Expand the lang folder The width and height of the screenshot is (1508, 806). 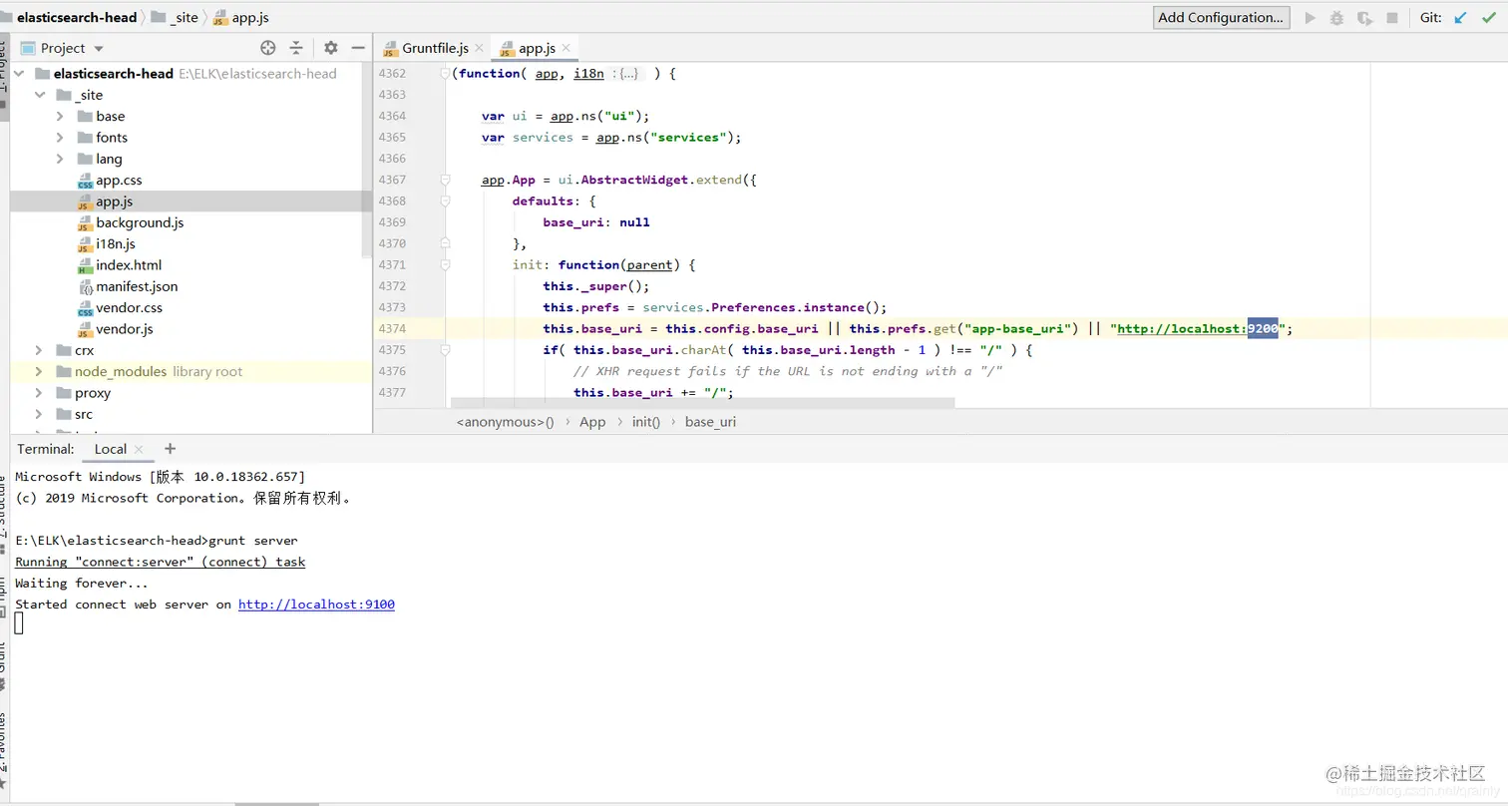click(60, 159)
